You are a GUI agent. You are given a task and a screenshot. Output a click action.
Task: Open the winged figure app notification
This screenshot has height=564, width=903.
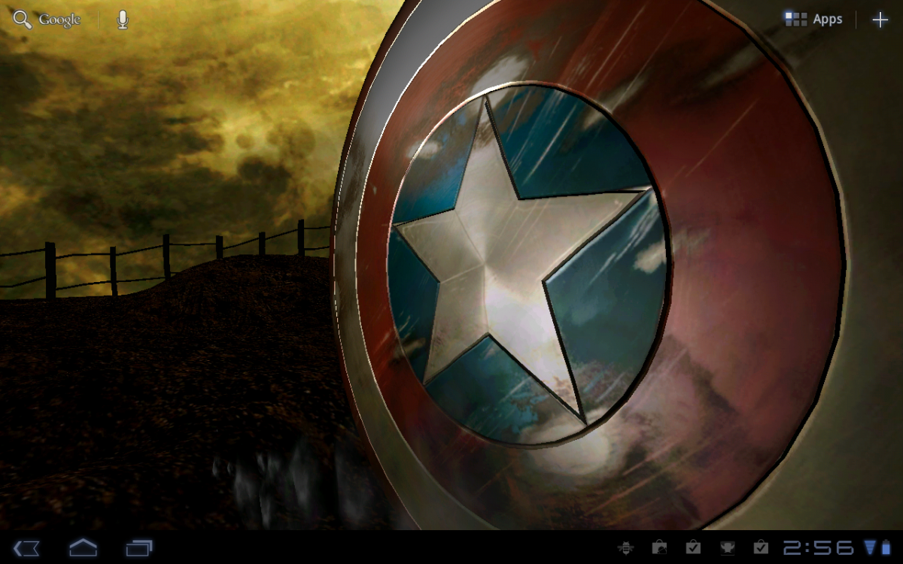pos(727,547)
